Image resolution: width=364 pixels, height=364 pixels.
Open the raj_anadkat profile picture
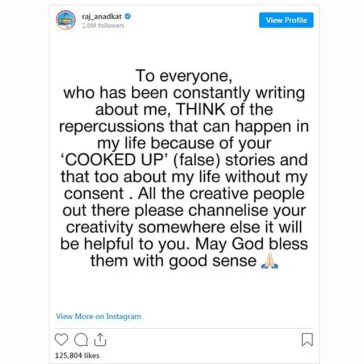pyautogui.click(x=65, y=21)
